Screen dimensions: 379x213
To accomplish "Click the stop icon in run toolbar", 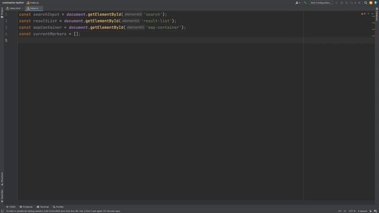I will click(x=359, y=3).
